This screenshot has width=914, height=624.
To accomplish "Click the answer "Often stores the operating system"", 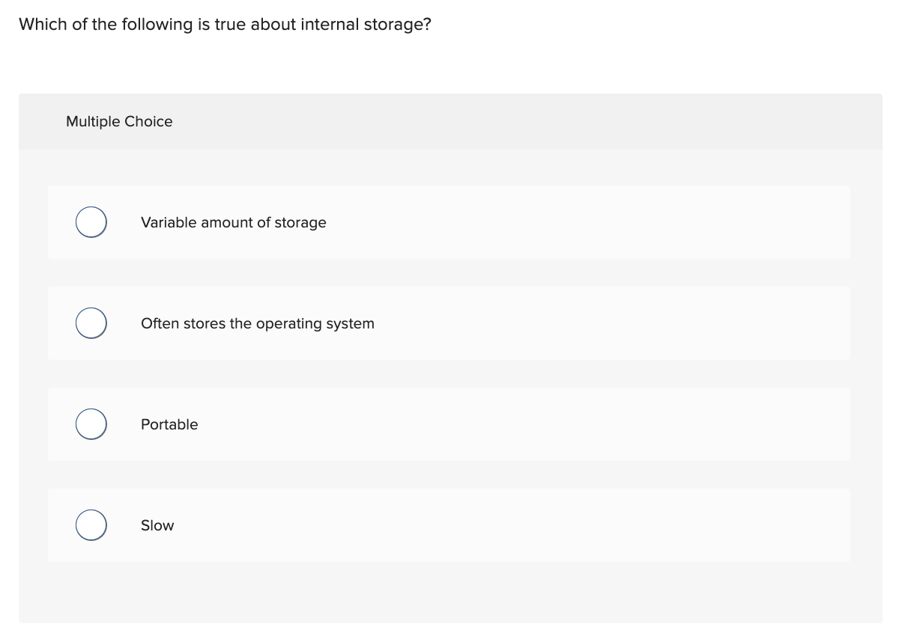I will pyautogui.click(x=258, y=323).
